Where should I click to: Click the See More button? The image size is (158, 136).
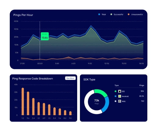pos(70,78)
